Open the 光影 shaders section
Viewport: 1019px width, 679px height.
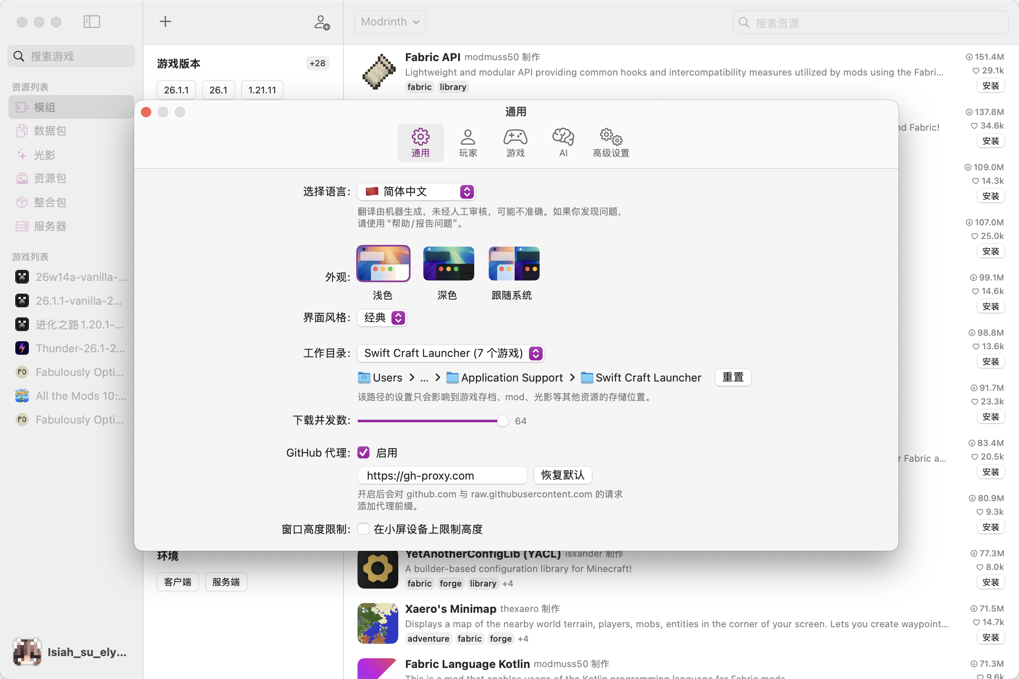pyautogui.click(x=45, y=154)
